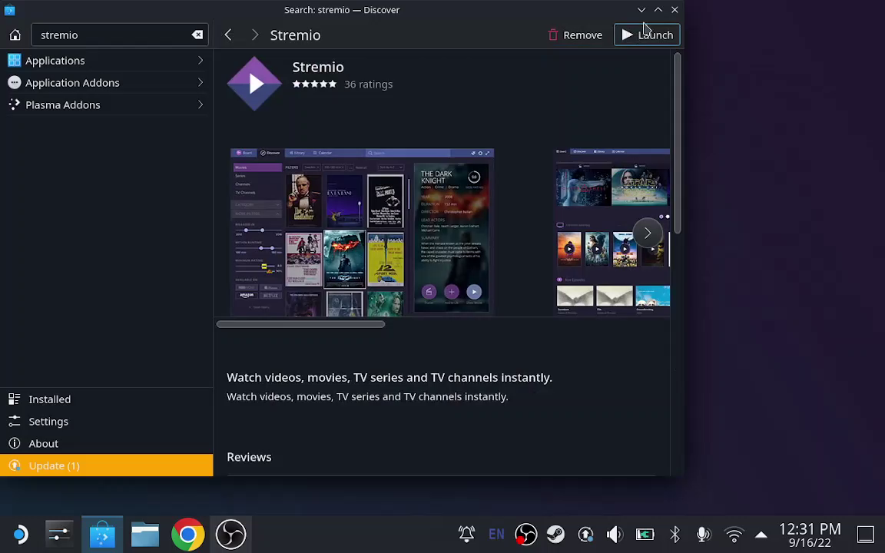Maximize the Discover window
The width and height of the screenshot is (885, 553).
(x=658, y=9)
